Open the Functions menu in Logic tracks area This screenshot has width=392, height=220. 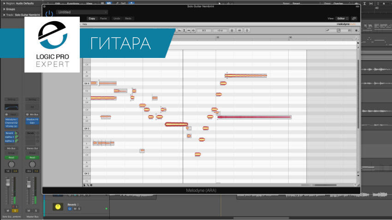[73, 4]
